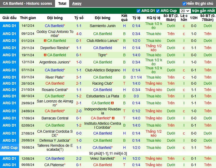The width and height of the screenshot is (216, 168).
Task: Click odds value 0:1 1/4 in River Plate row
Action: [x=136, y=77]
